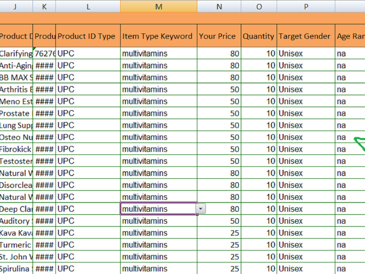The height and width of the screenshot is (274, 365).
Task: Click Unisex in the St. John W row
Action: click(x=306, y=257)
